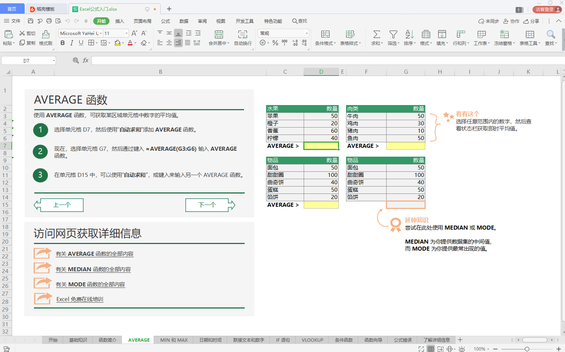Screen dimensions: 565x352
Task: Toggle Underline formatting
Action: [x=81, y=43]
